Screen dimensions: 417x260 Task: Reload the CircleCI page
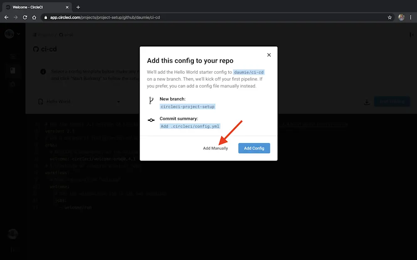coord(25,17)
